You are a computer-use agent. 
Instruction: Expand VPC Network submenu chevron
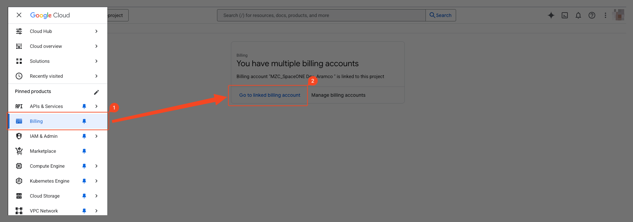(96, 211)
